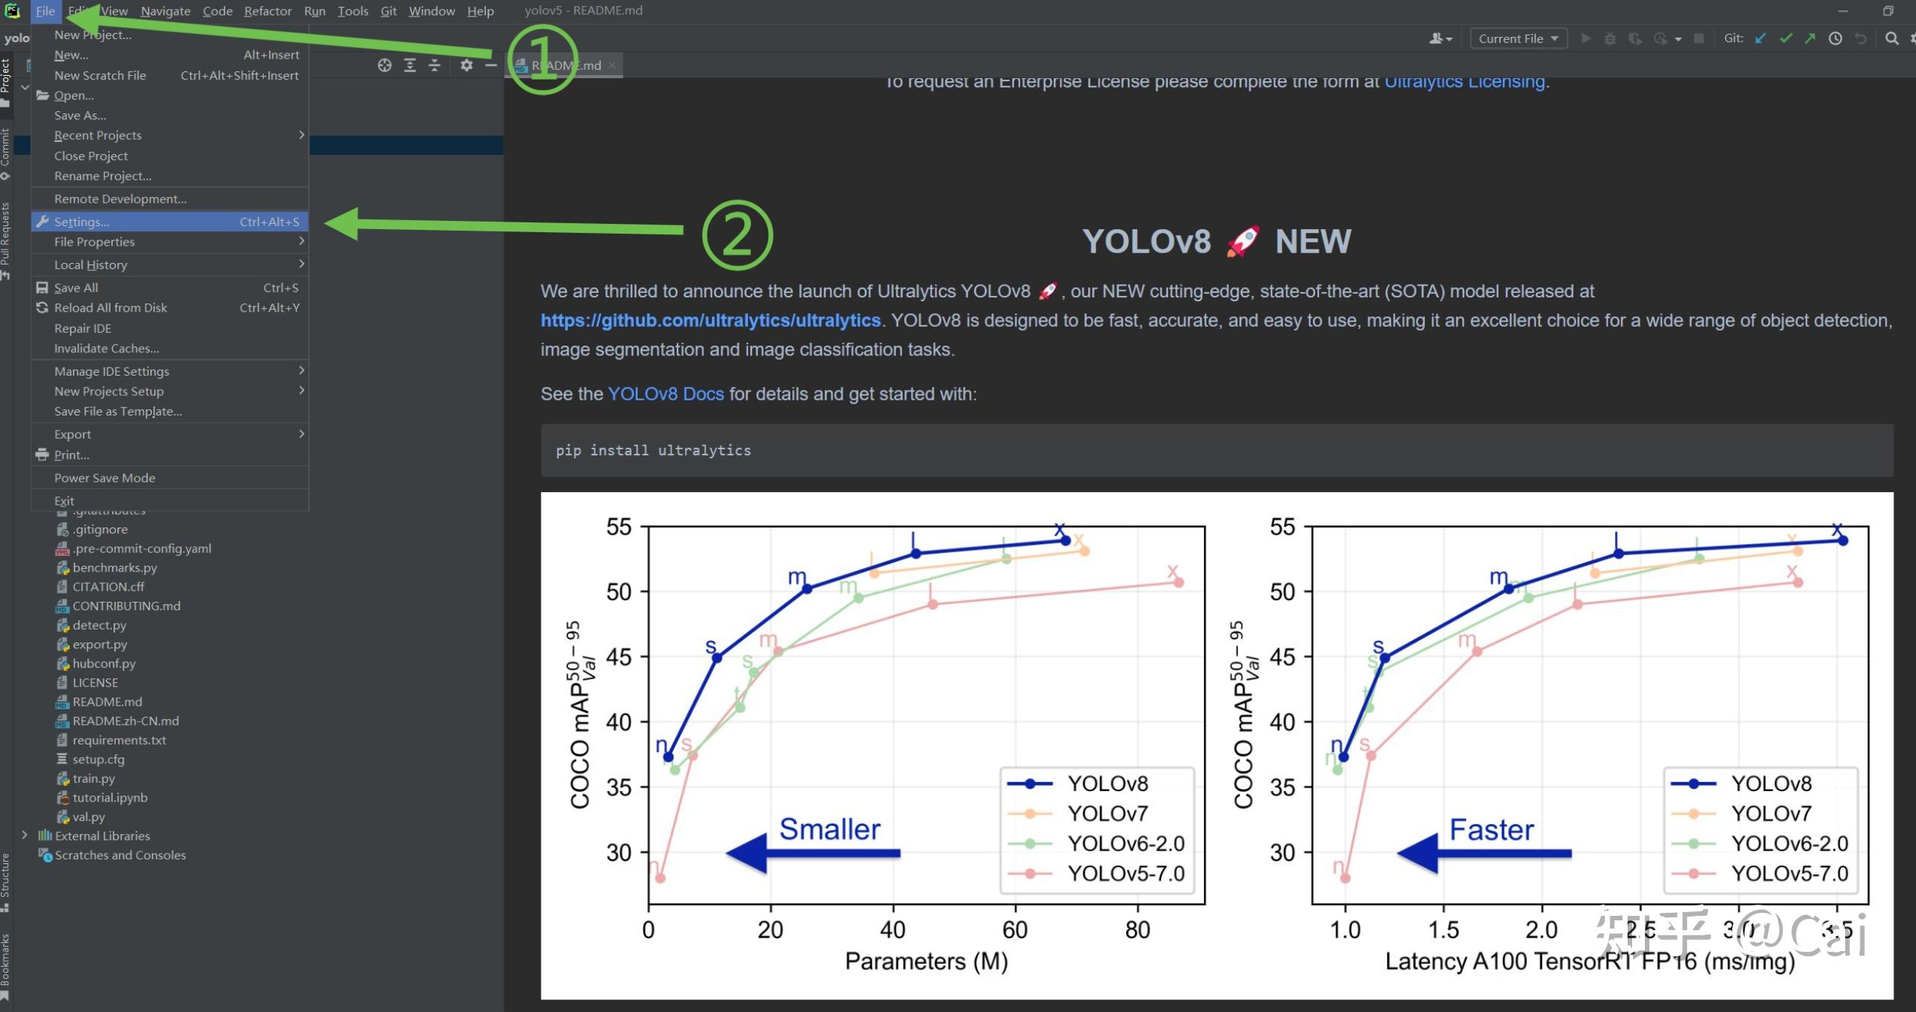Image resolution: width=1916 pixels, height=1012 pixels.
Task: Click the Expand All icon in Project panel
Action: 410,65
